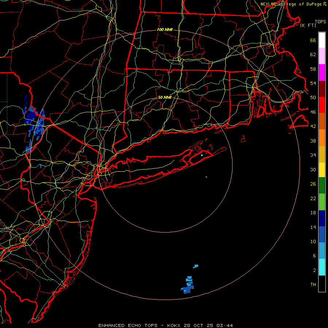
Task: Click the '22' legend value
Action: tap(313, 198)
